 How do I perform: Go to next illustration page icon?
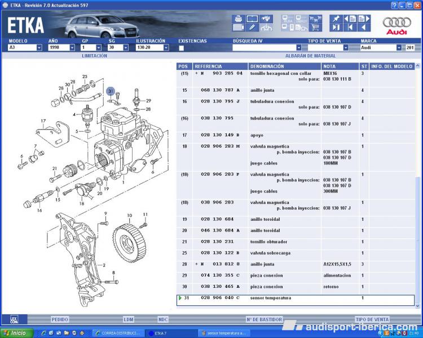click(x=364, y=19)
